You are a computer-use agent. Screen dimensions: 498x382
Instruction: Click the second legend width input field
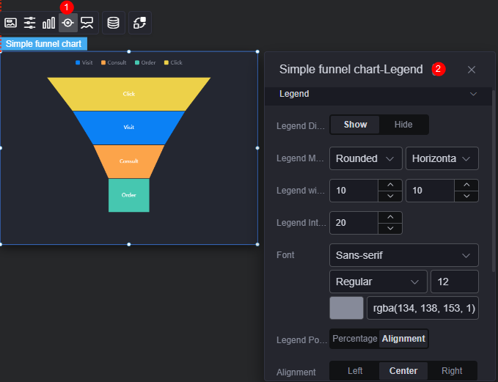[x=430, y=191]
